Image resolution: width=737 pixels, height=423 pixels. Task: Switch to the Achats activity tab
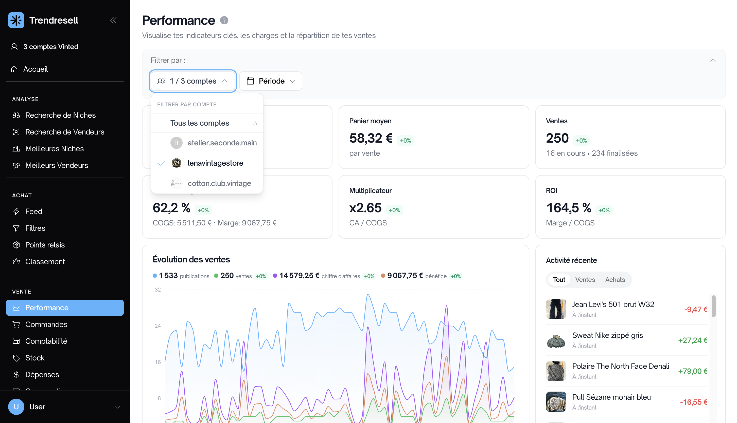pyautogui.click(x=615, y=280)
